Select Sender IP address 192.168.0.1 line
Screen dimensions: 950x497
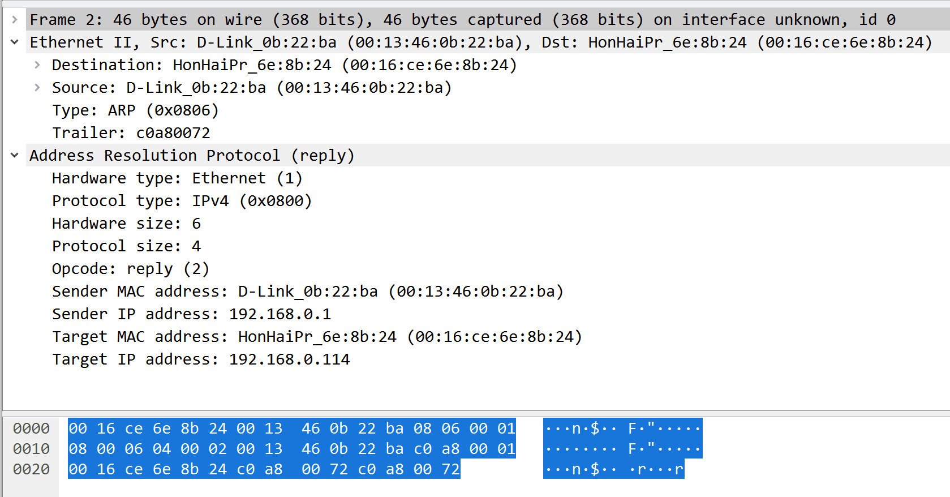[192, 314]
